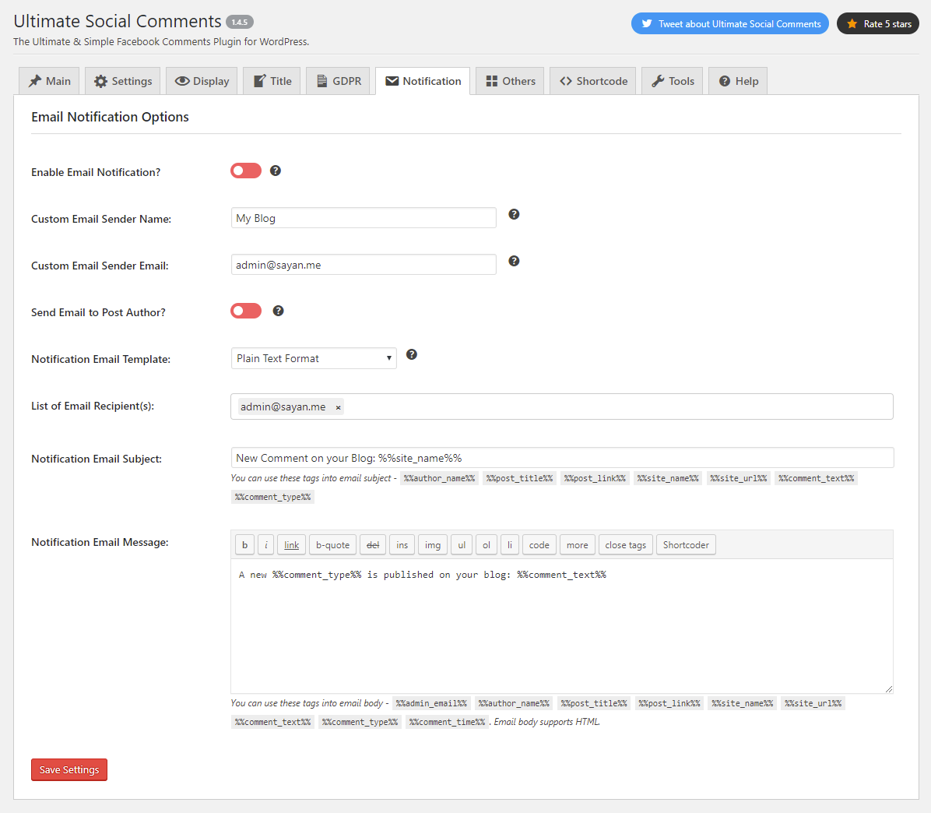Screen dimensions: 931x813
Task: Toggle Send Email to Post Author switch
Action: 246,311
